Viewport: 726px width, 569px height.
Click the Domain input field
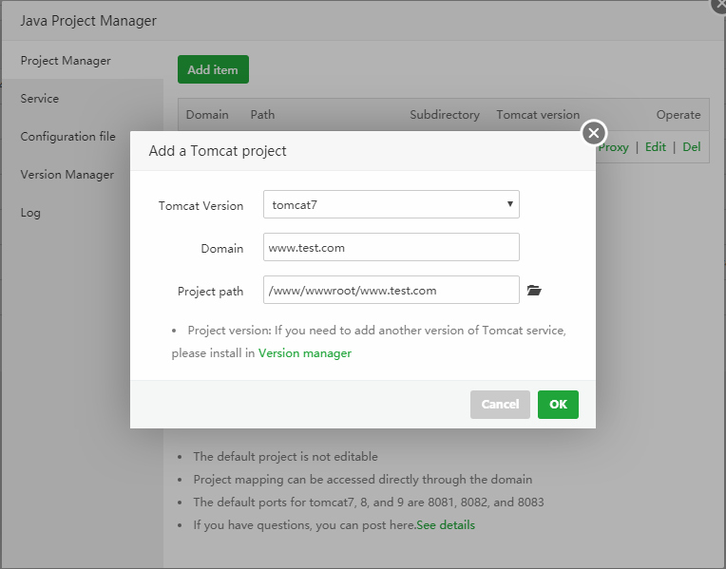click(392, 247)
